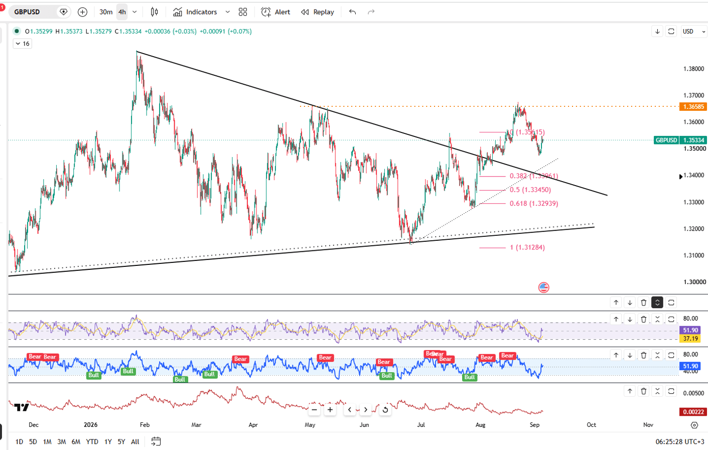Open the Alert button
Screen dimensions: 708x450
click(276, 12)
